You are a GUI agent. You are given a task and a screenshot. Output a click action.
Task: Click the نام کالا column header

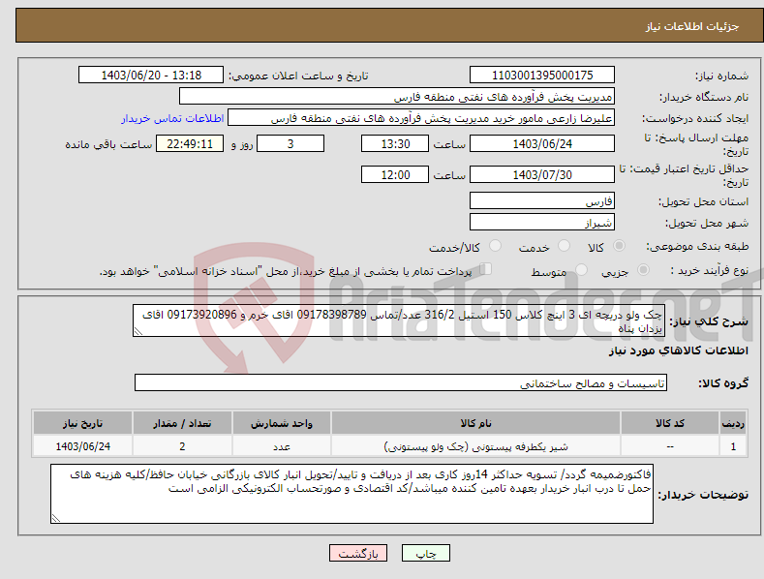[475, 423]
